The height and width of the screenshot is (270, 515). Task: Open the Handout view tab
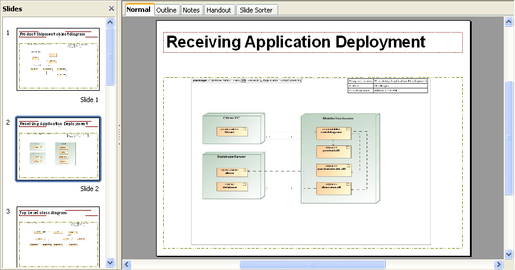[x=219, y=10]
